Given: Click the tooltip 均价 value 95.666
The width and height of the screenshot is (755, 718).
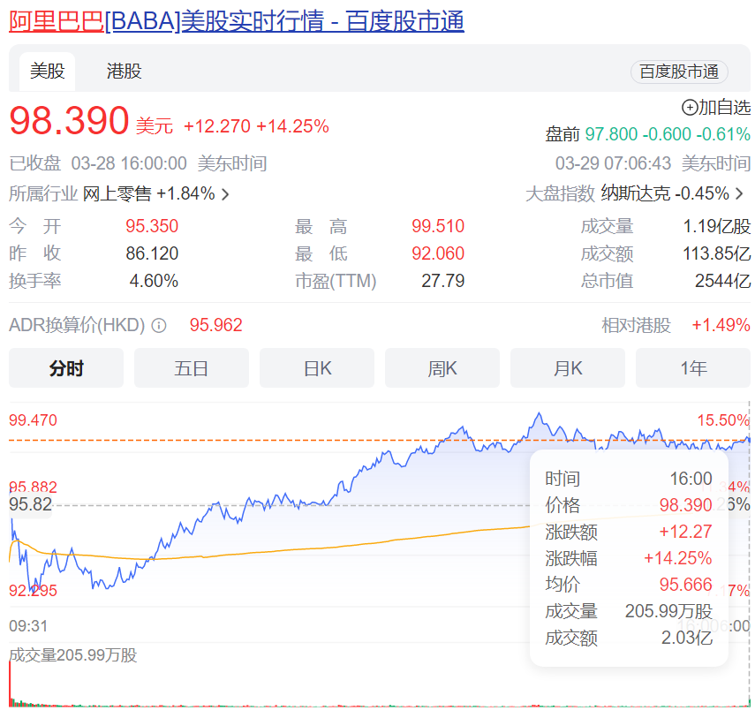Looking at the screenshot, I should 685,585.
